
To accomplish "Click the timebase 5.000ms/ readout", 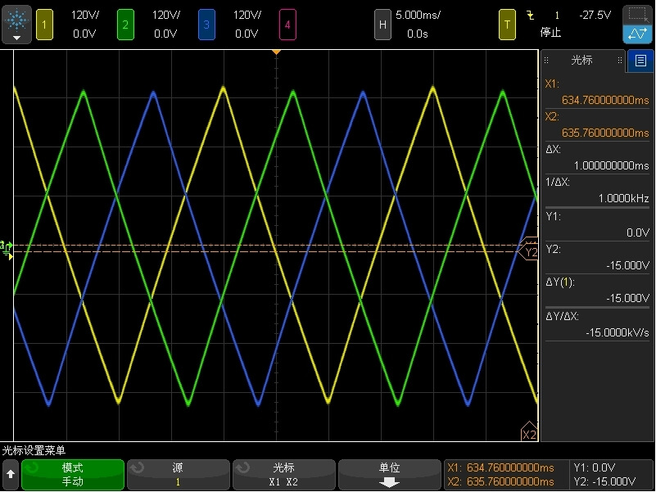I will tap(418, 15).
